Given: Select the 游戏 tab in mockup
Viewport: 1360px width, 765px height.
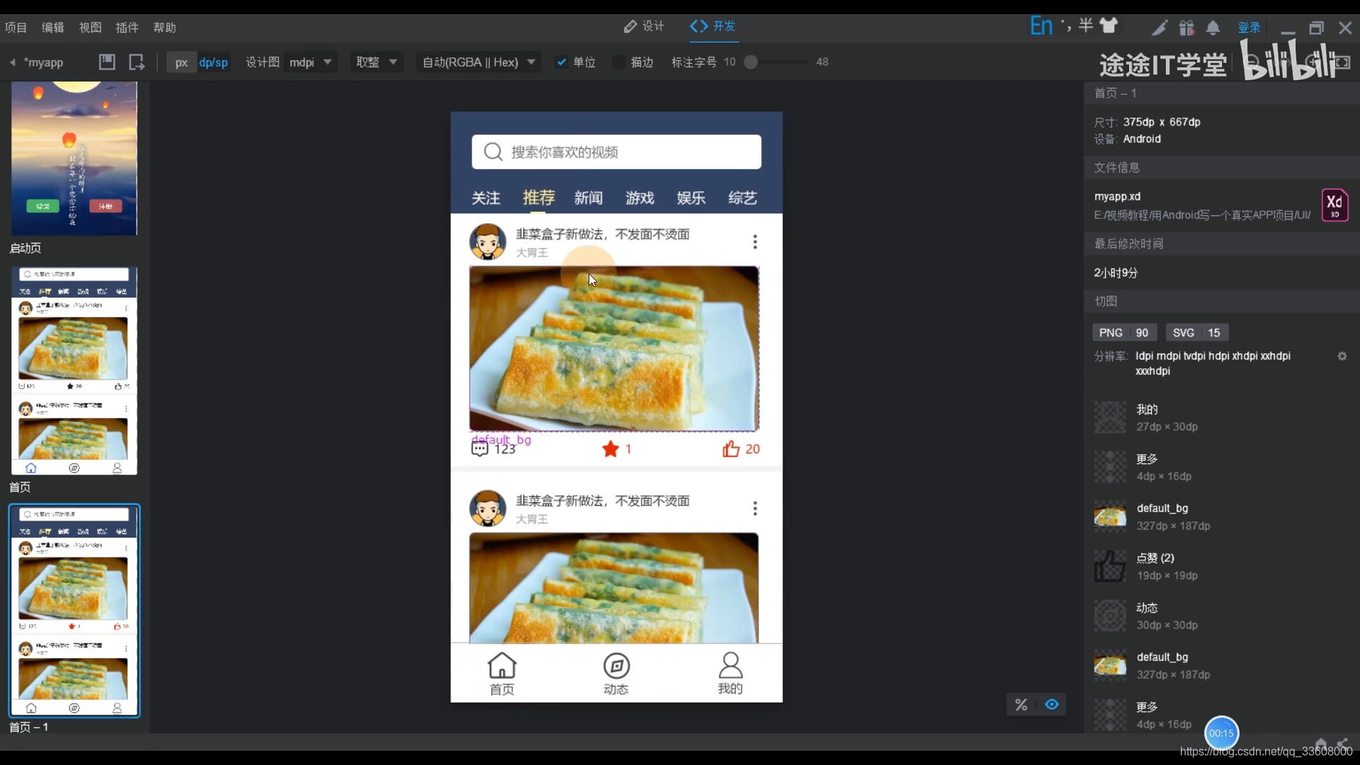Looking at the screenshot, I should pos(640,198).
